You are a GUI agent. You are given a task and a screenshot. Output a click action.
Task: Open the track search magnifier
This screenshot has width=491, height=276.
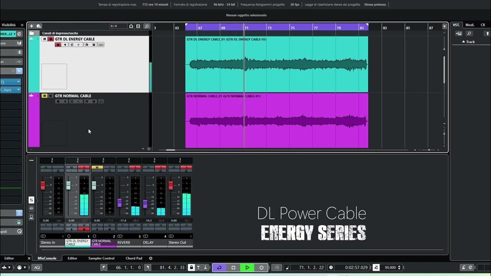pyautogui.click(x=147, y=26)
